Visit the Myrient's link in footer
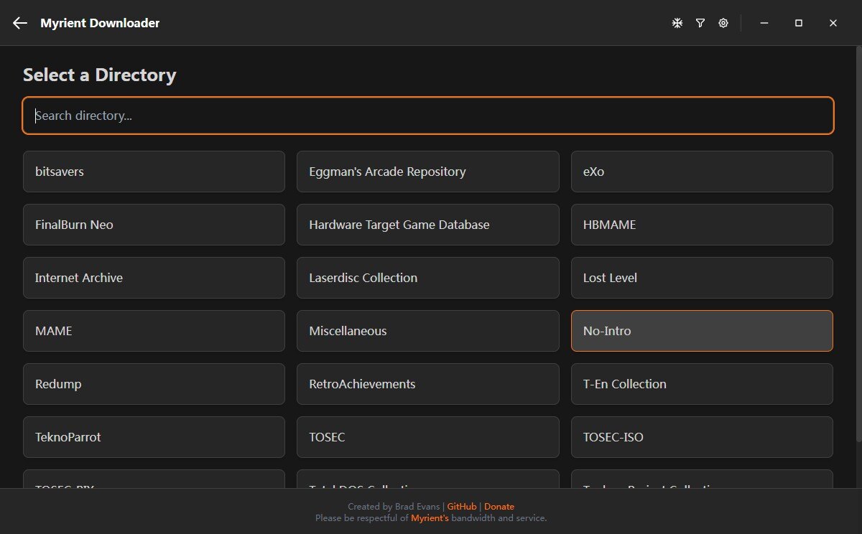 430,518
